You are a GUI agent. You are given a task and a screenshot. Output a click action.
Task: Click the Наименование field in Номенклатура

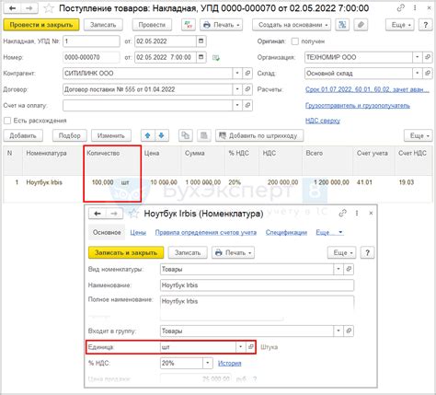(257, 285)
